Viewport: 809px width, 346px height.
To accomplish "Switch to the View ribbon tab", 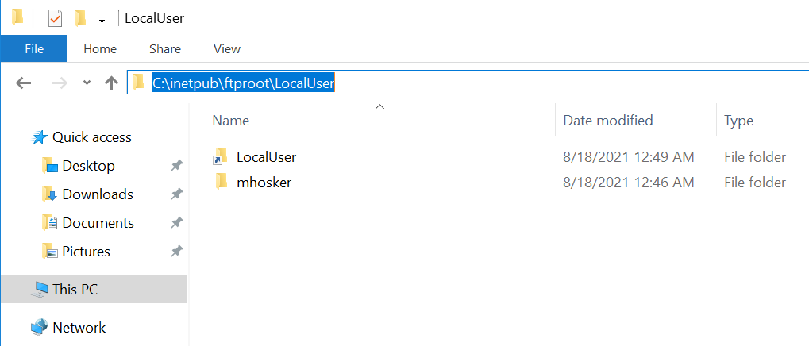I will [227, 49].
